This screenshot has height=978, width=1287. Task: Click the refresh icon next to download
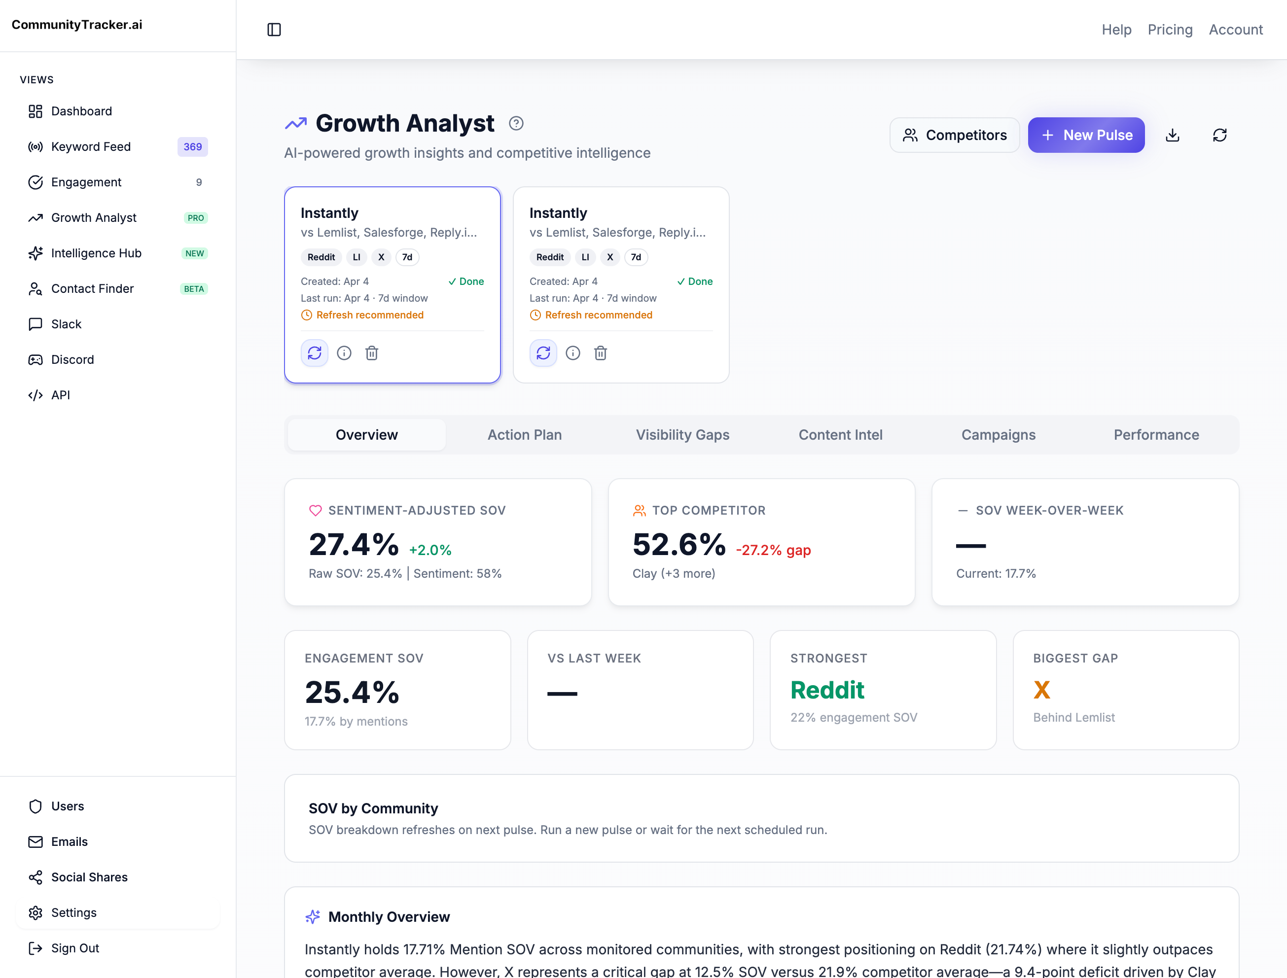coord(1219,135)
